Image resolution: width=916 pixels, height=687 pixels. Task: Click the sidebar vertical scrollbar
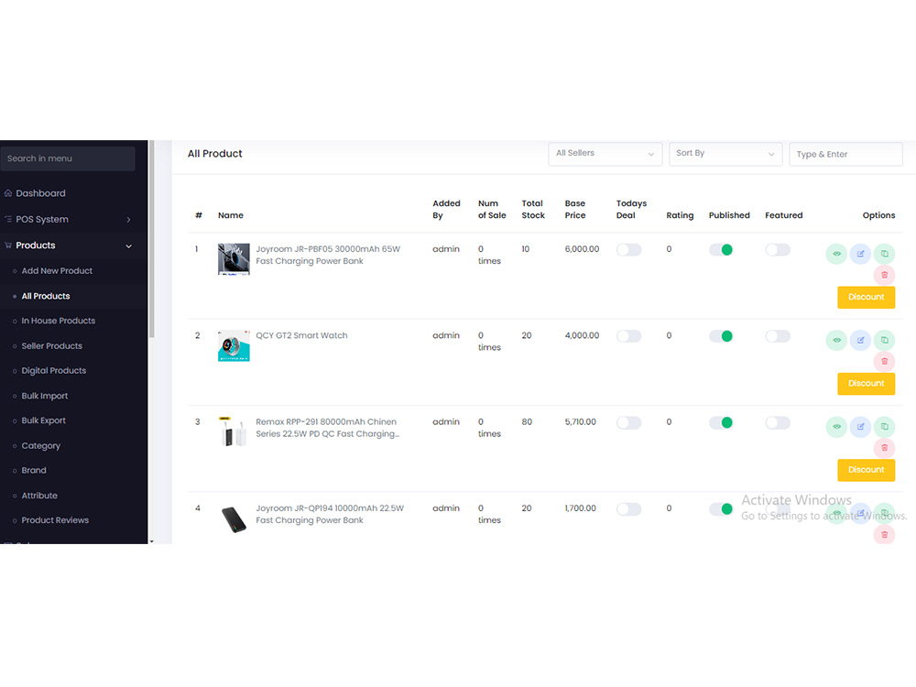[151, 239]
